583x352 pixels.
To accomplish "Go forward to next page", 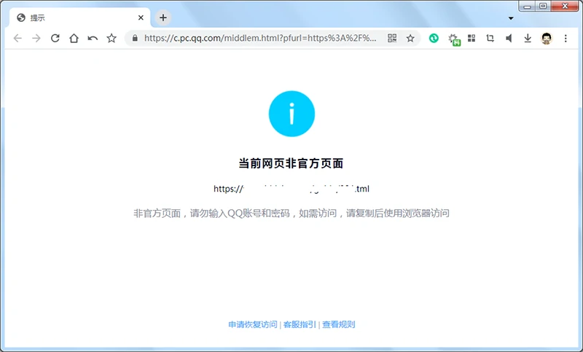I will point(36,39).
